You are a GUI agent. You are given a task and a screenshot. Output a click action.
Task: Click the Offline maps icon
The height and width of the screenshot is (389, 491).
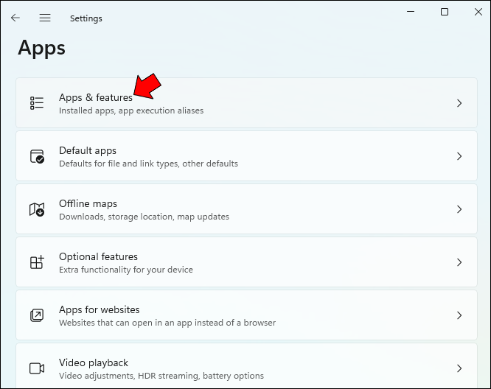37,209
